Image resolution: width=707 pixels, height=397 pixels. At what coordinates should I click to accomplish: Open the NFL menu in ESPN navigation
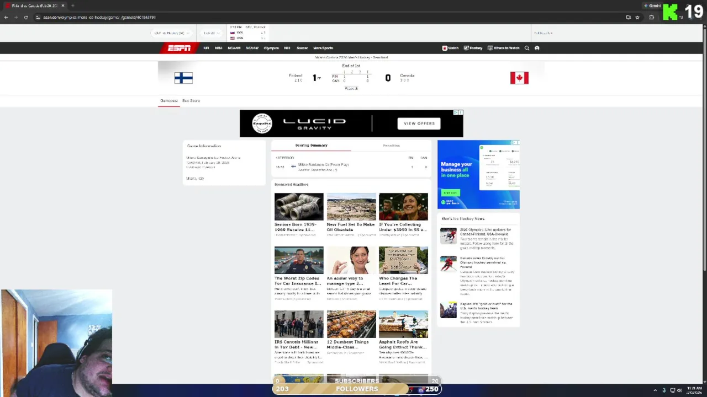(206, 48)
